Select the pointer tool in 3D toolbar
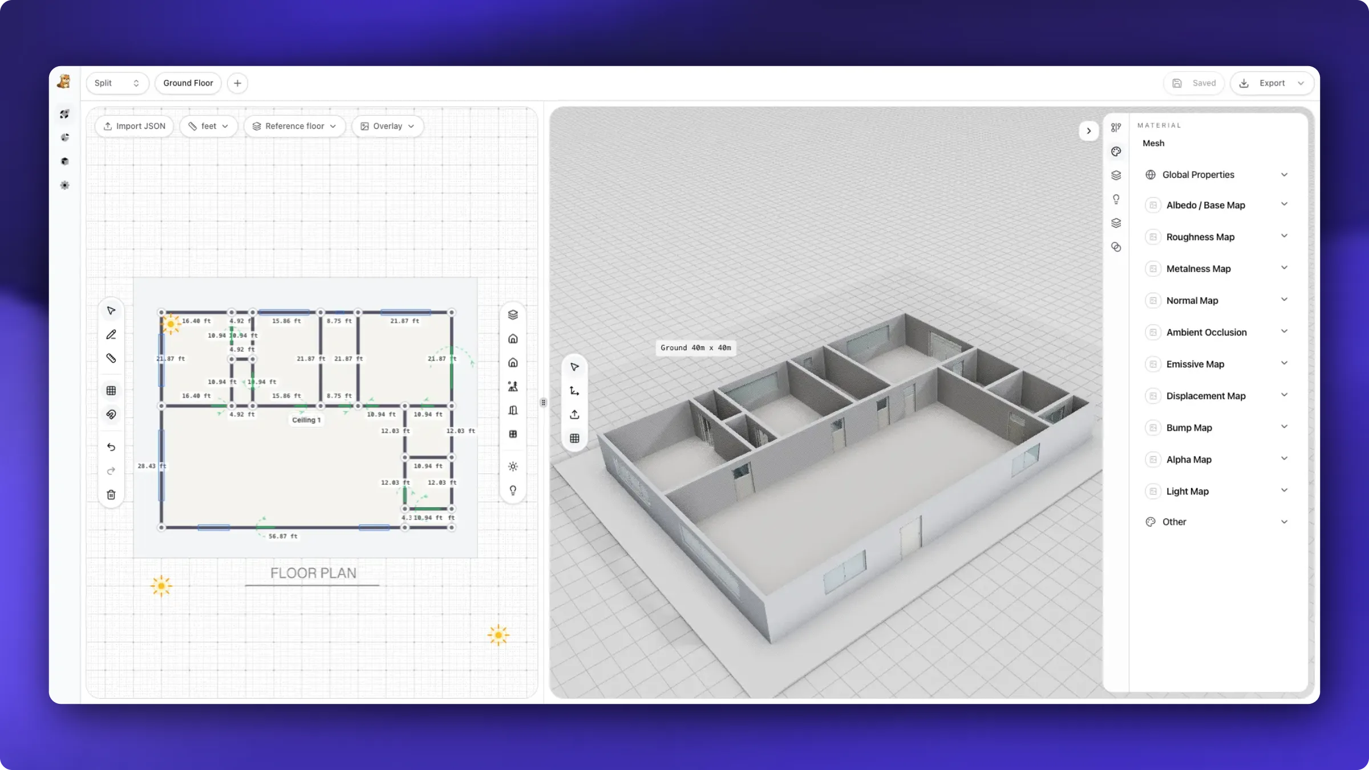This screenshot has width=1369, height=770. pyautogui.click(x=574, y=367)
